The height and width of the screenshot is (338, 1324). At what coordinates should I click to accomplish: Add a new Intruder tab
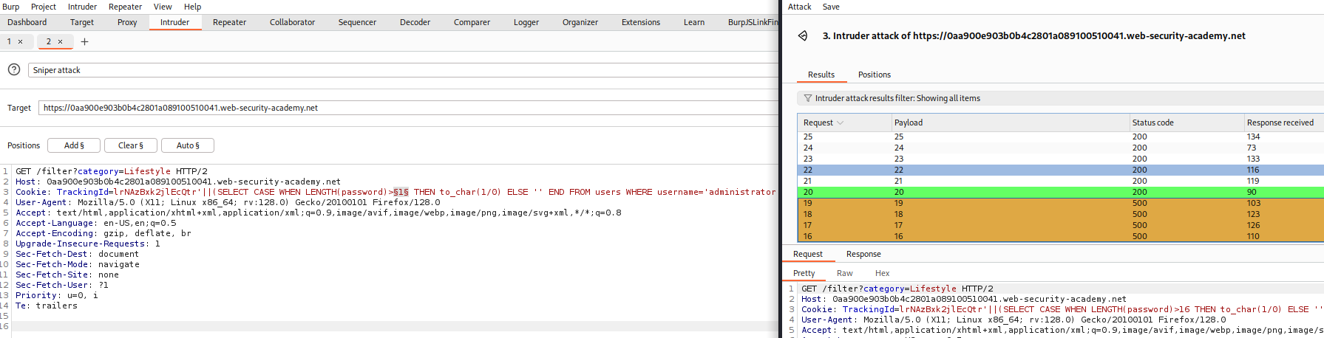[84, 42]
